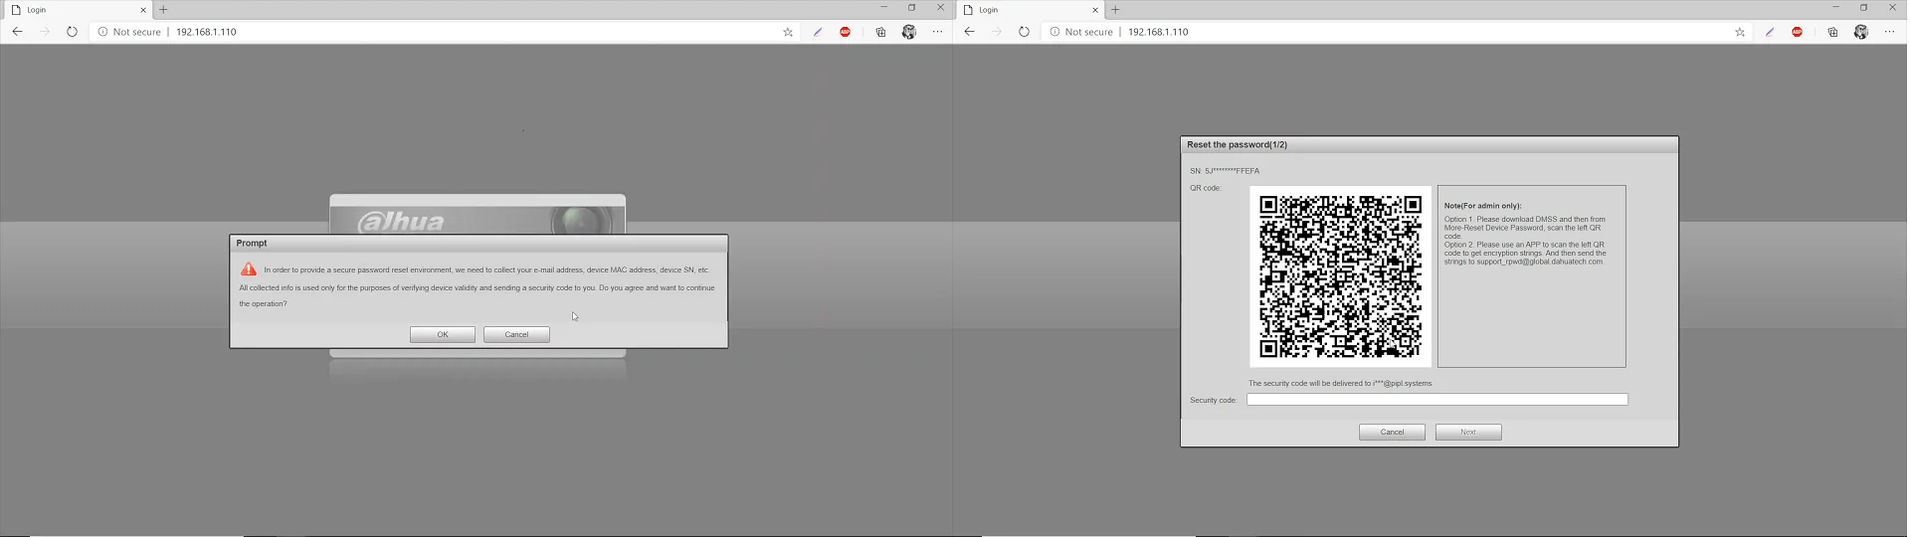Add page to favorites in left browser
The width and height of the screenshot is (1910, 537).
pyautogui.click(x=788, y=32)
